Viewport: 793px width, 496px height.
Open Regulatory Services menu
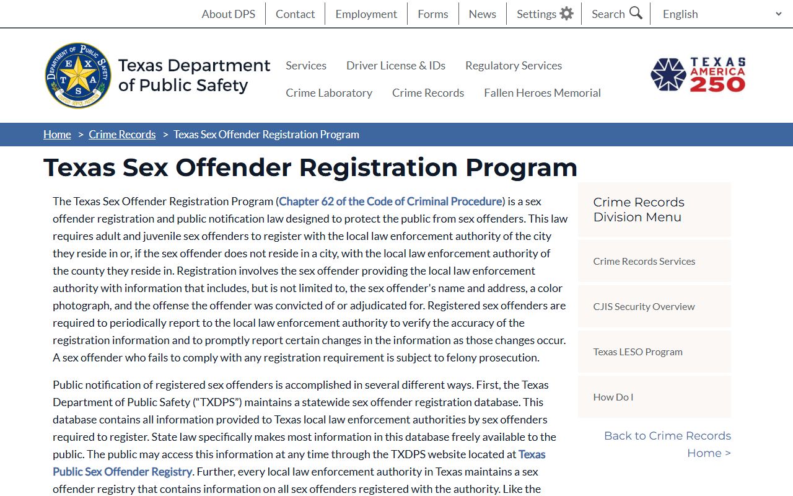tap(514, 65)
